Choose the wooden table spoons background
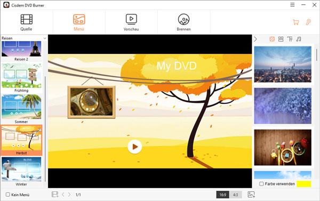 click(x=283, y=147)
